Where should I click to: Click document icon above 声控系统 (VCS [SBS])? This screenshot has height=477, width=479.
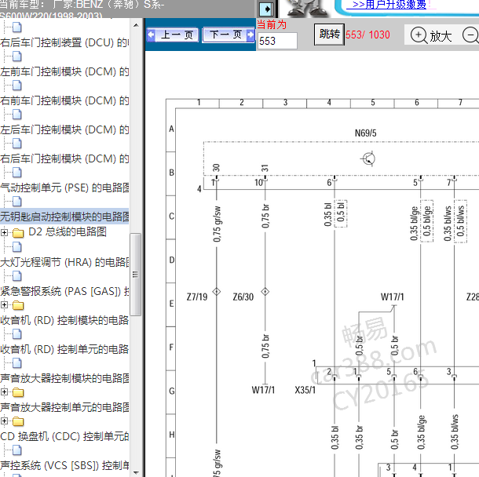[17, 450]
